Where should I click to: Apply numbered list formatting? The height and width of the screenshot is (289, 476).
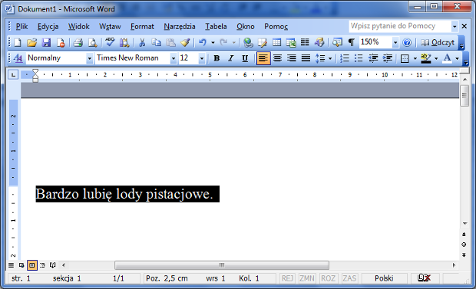pos(345,58)
